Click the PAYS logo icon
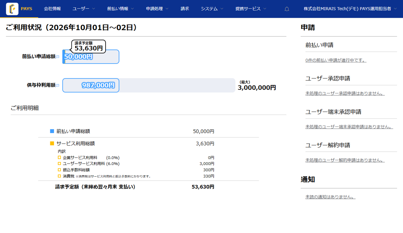Screen dimensions: 403x233 (x=12, y=9)
